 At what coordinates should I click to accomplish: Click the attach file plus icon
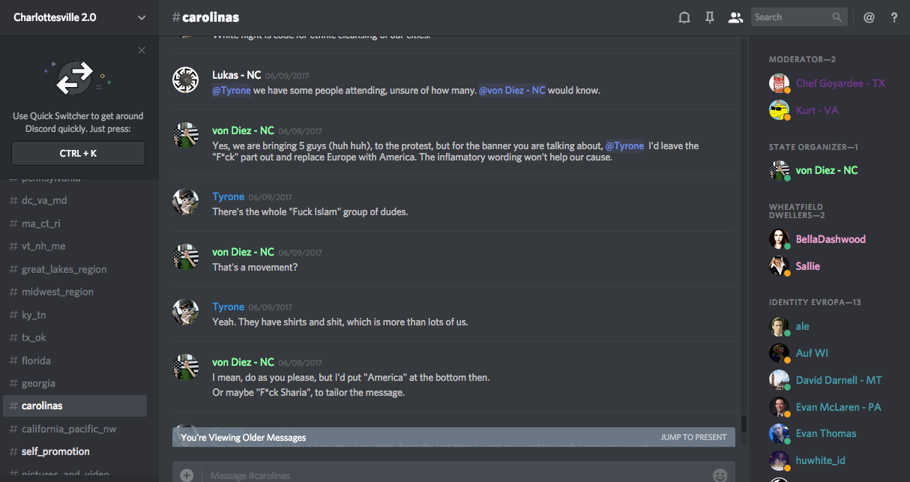point(187,475)
